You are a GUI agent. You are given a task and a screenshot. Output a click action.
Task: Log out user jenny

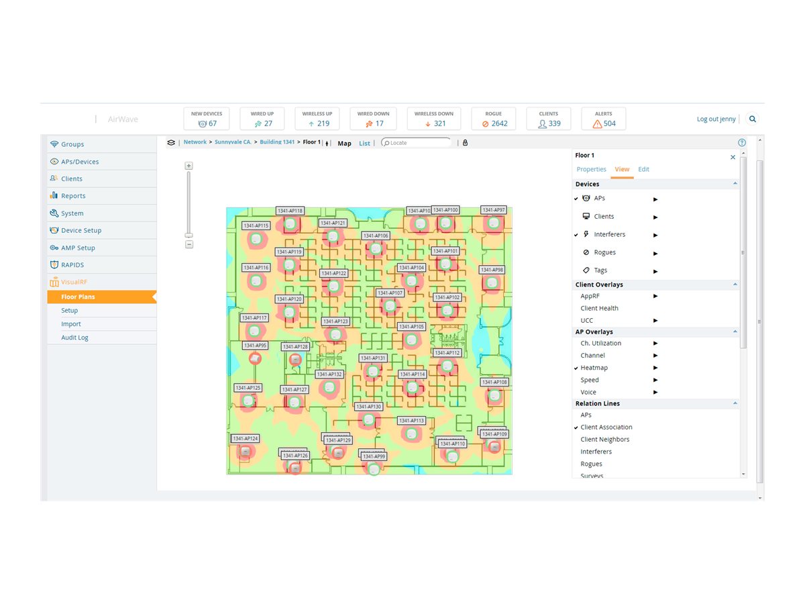tap(716, 119)
